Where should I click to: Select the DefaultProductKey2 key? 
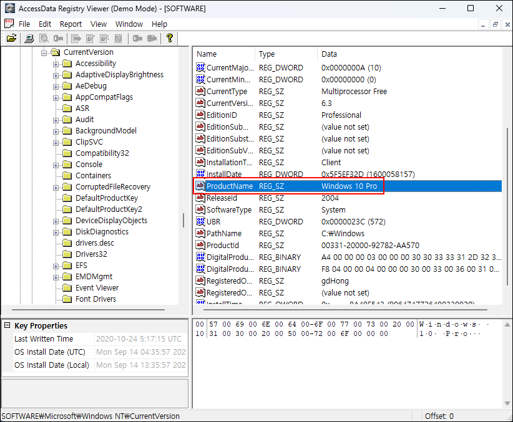(x=109, y=209)
